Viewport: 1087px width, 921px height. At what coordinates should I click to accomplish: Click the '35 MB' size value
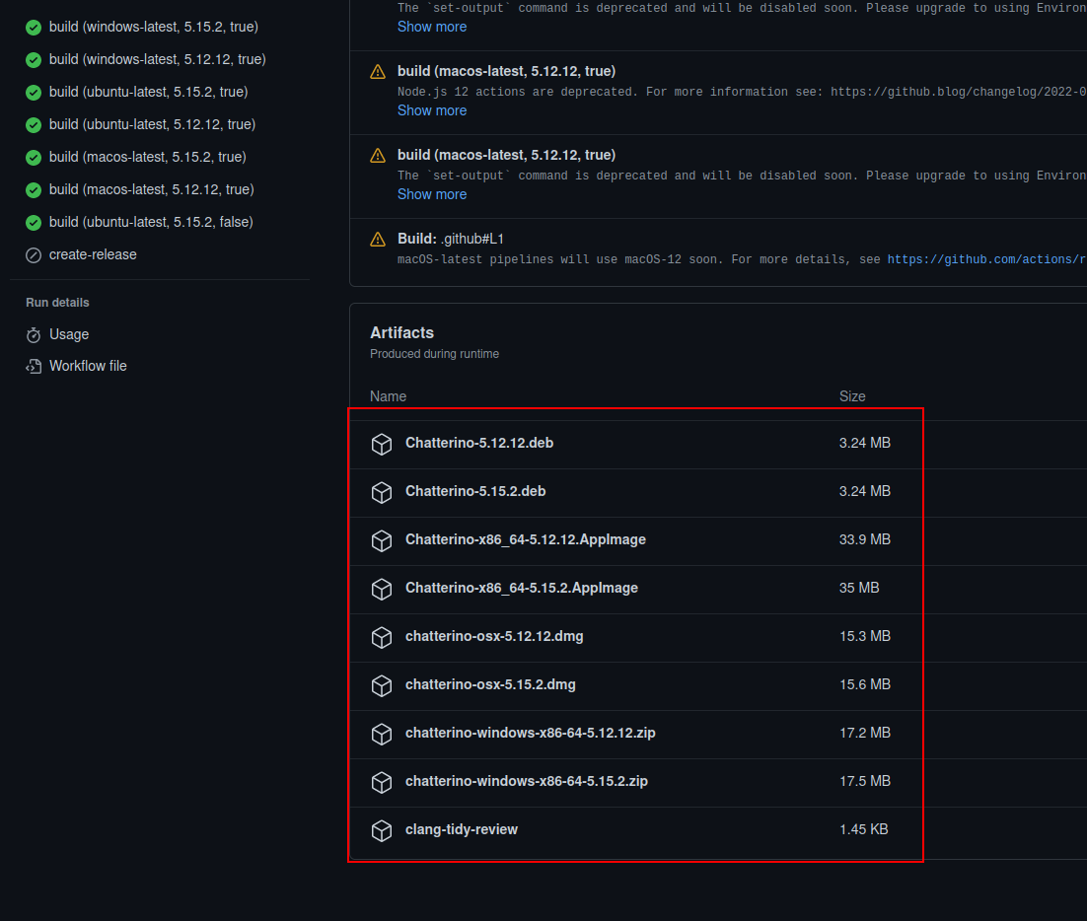(859, 588)
